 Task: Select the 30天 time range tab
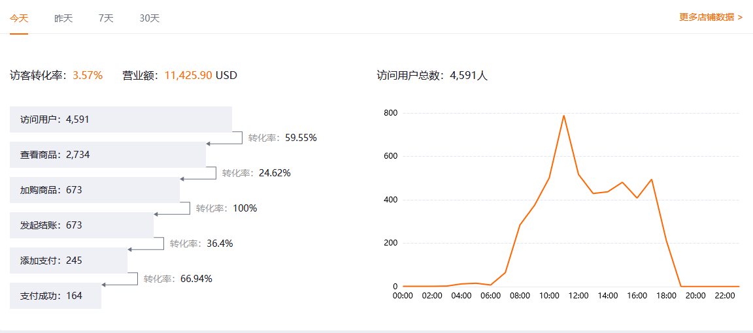tap(150, 18)
